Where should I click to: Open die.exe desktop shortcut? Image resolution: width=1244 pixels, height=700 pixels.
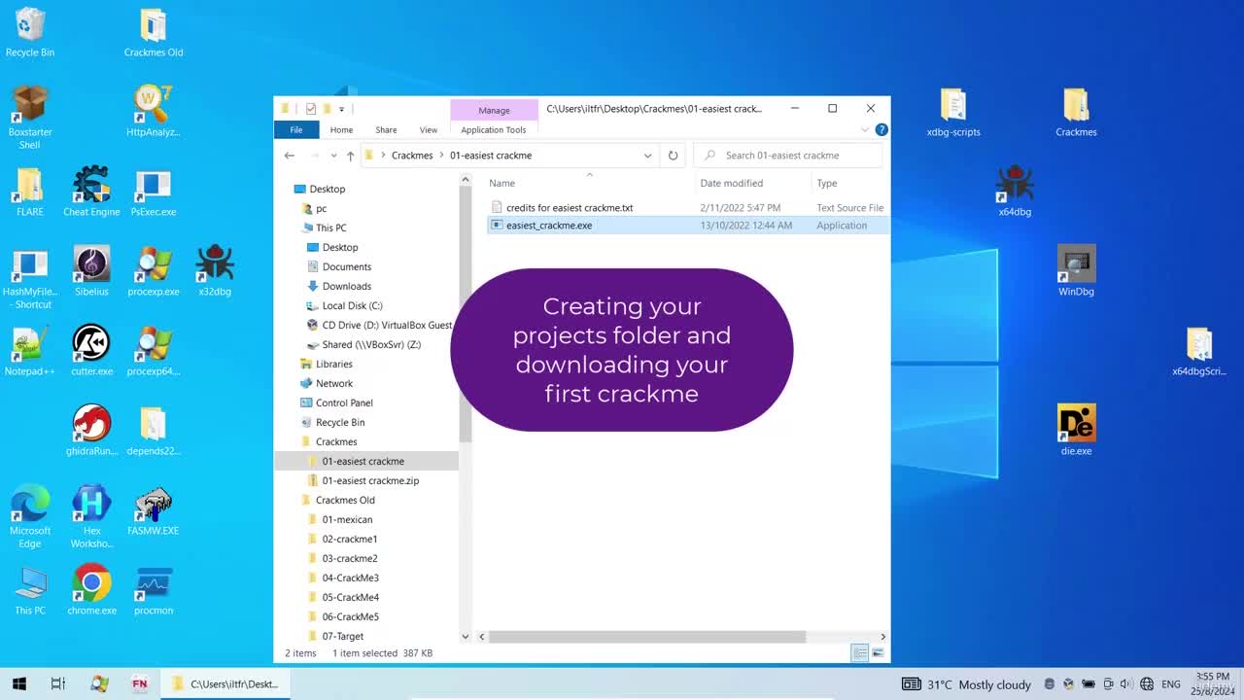(1076, 430)
